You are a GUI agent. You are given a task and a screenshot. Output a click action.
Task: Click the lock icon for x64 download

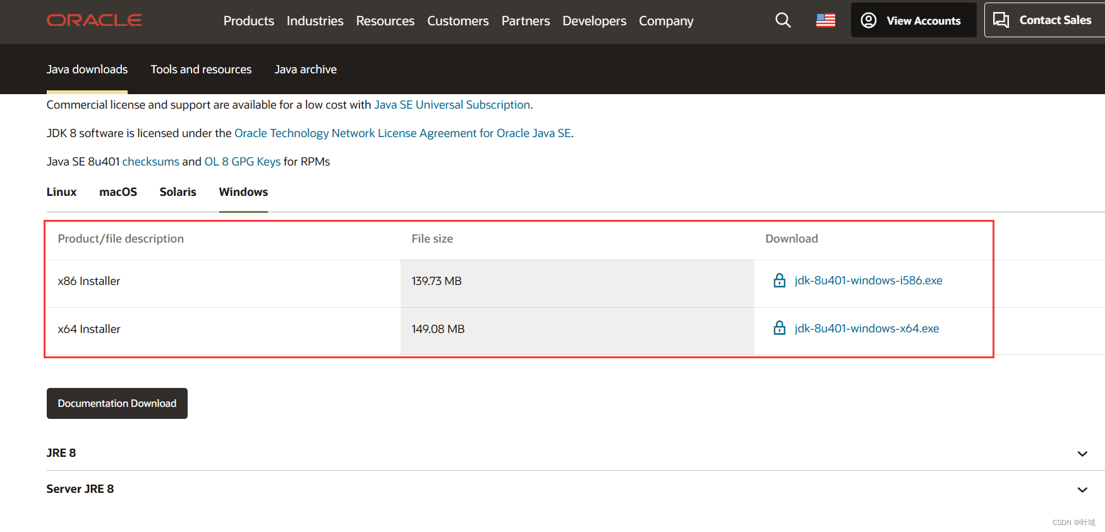tap(780, 329)
